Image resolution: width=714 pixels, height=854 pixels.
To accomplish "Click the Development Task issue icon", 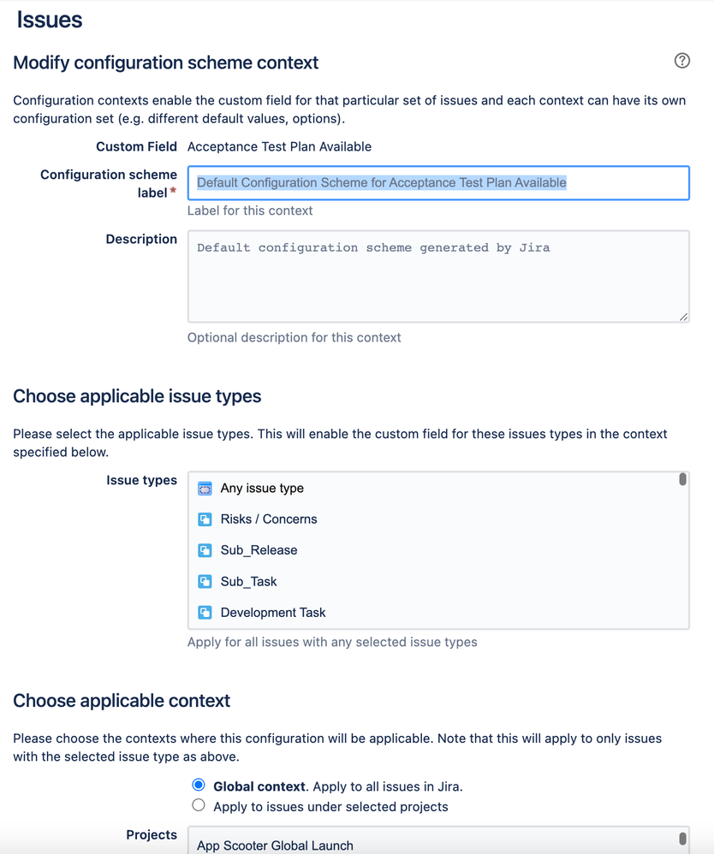I will pos(205,613).
